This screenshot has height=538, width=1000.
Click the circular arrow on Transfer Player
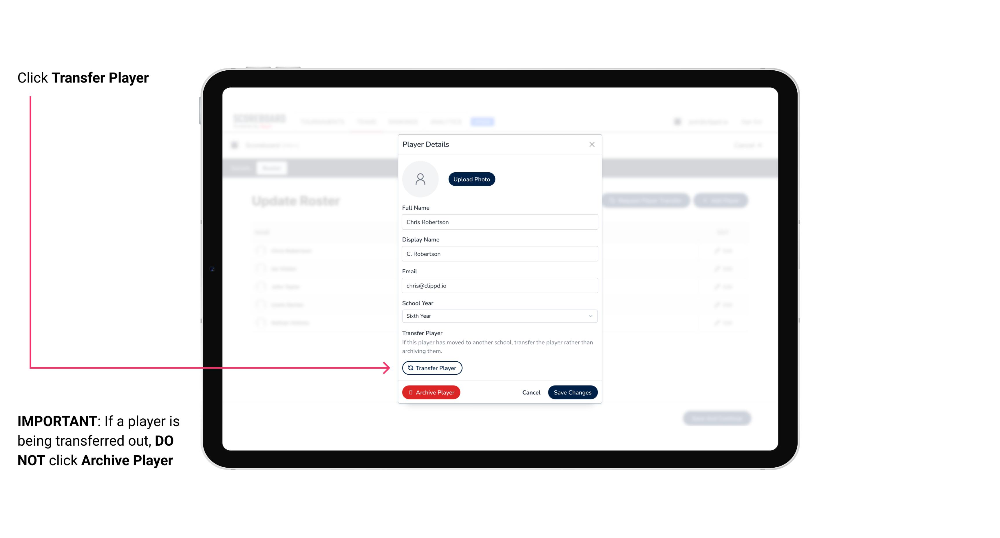[410, 368]
